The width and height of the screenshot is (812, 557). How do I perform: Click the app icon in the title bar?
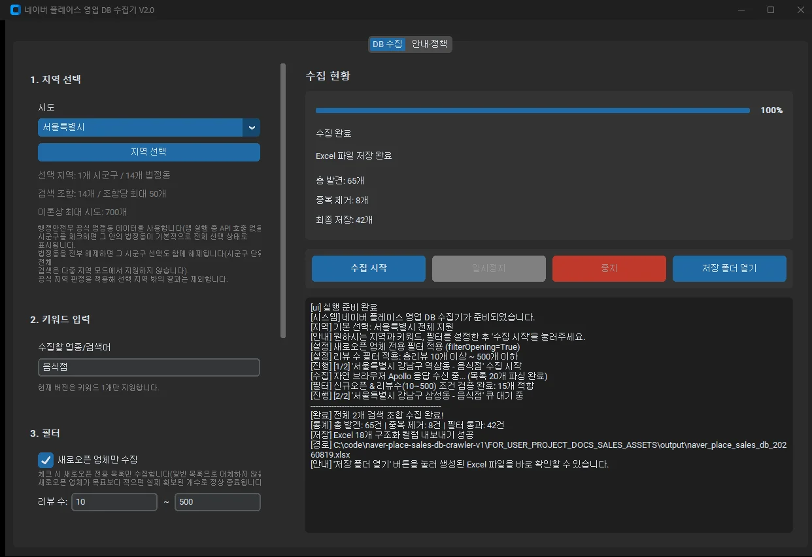pos(15,10)
